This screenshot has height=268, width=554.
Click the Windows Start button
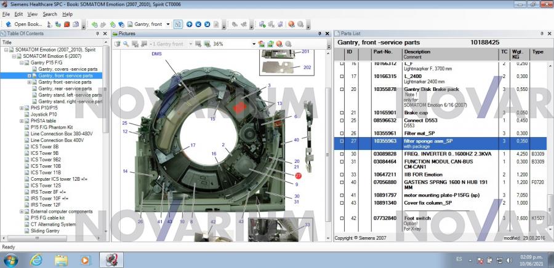[x=11, y=259]
